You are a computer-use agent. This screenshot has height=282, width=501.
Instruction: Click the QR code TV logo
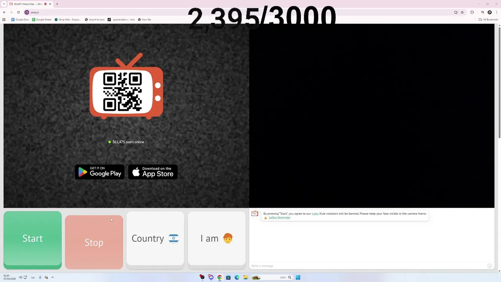pyautogui.click(x=126, y=87)
